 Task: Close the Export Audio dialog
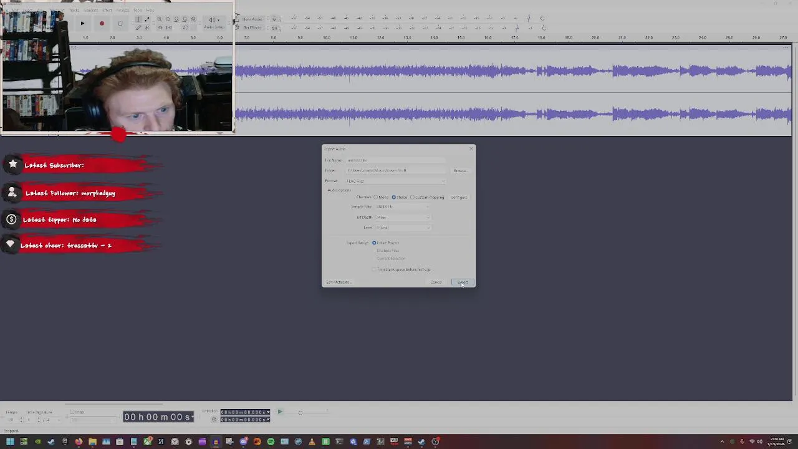coord(471,148)
